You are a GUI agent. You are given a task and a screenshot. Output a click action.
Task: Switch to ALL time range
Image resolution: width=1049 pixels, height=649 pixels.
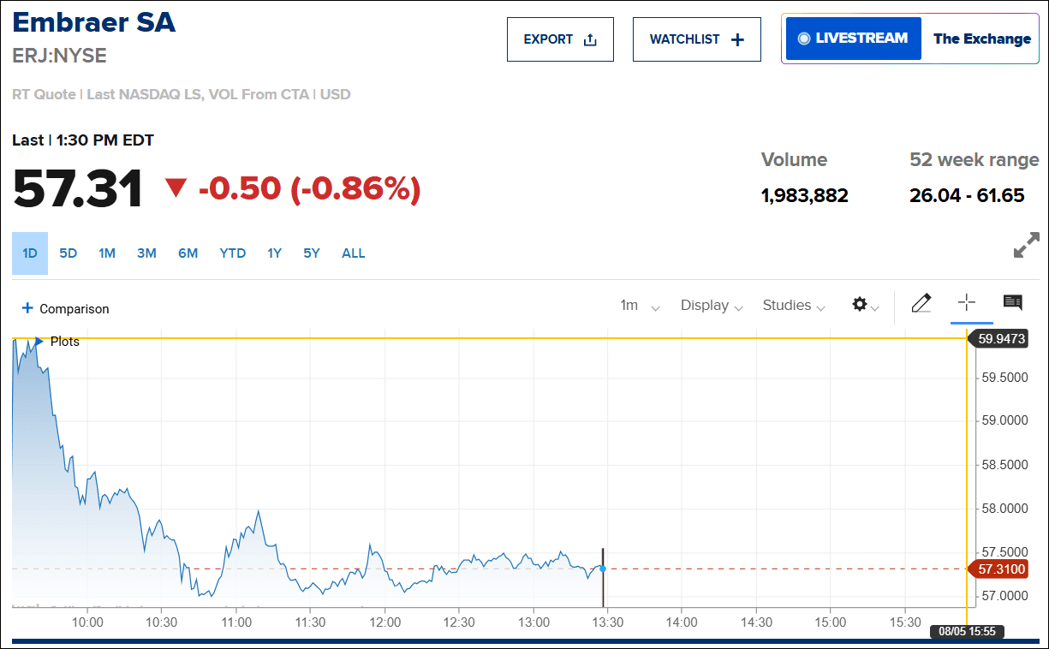pyautogui.click(x=354, y=253)
